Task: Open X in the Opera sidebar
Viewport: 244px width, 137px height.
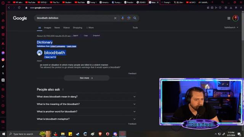Action: click(x=3, y=73)
